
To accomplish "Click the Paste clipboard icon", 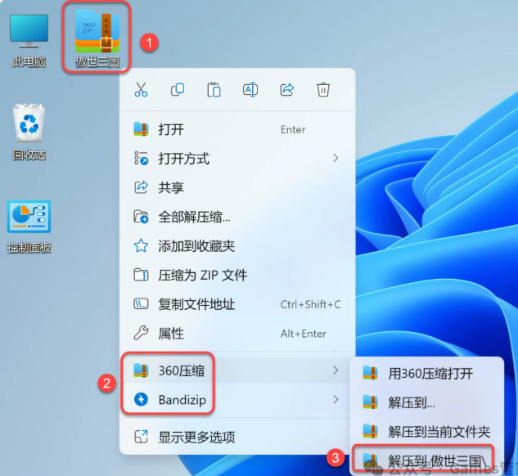I will point(214,90).
